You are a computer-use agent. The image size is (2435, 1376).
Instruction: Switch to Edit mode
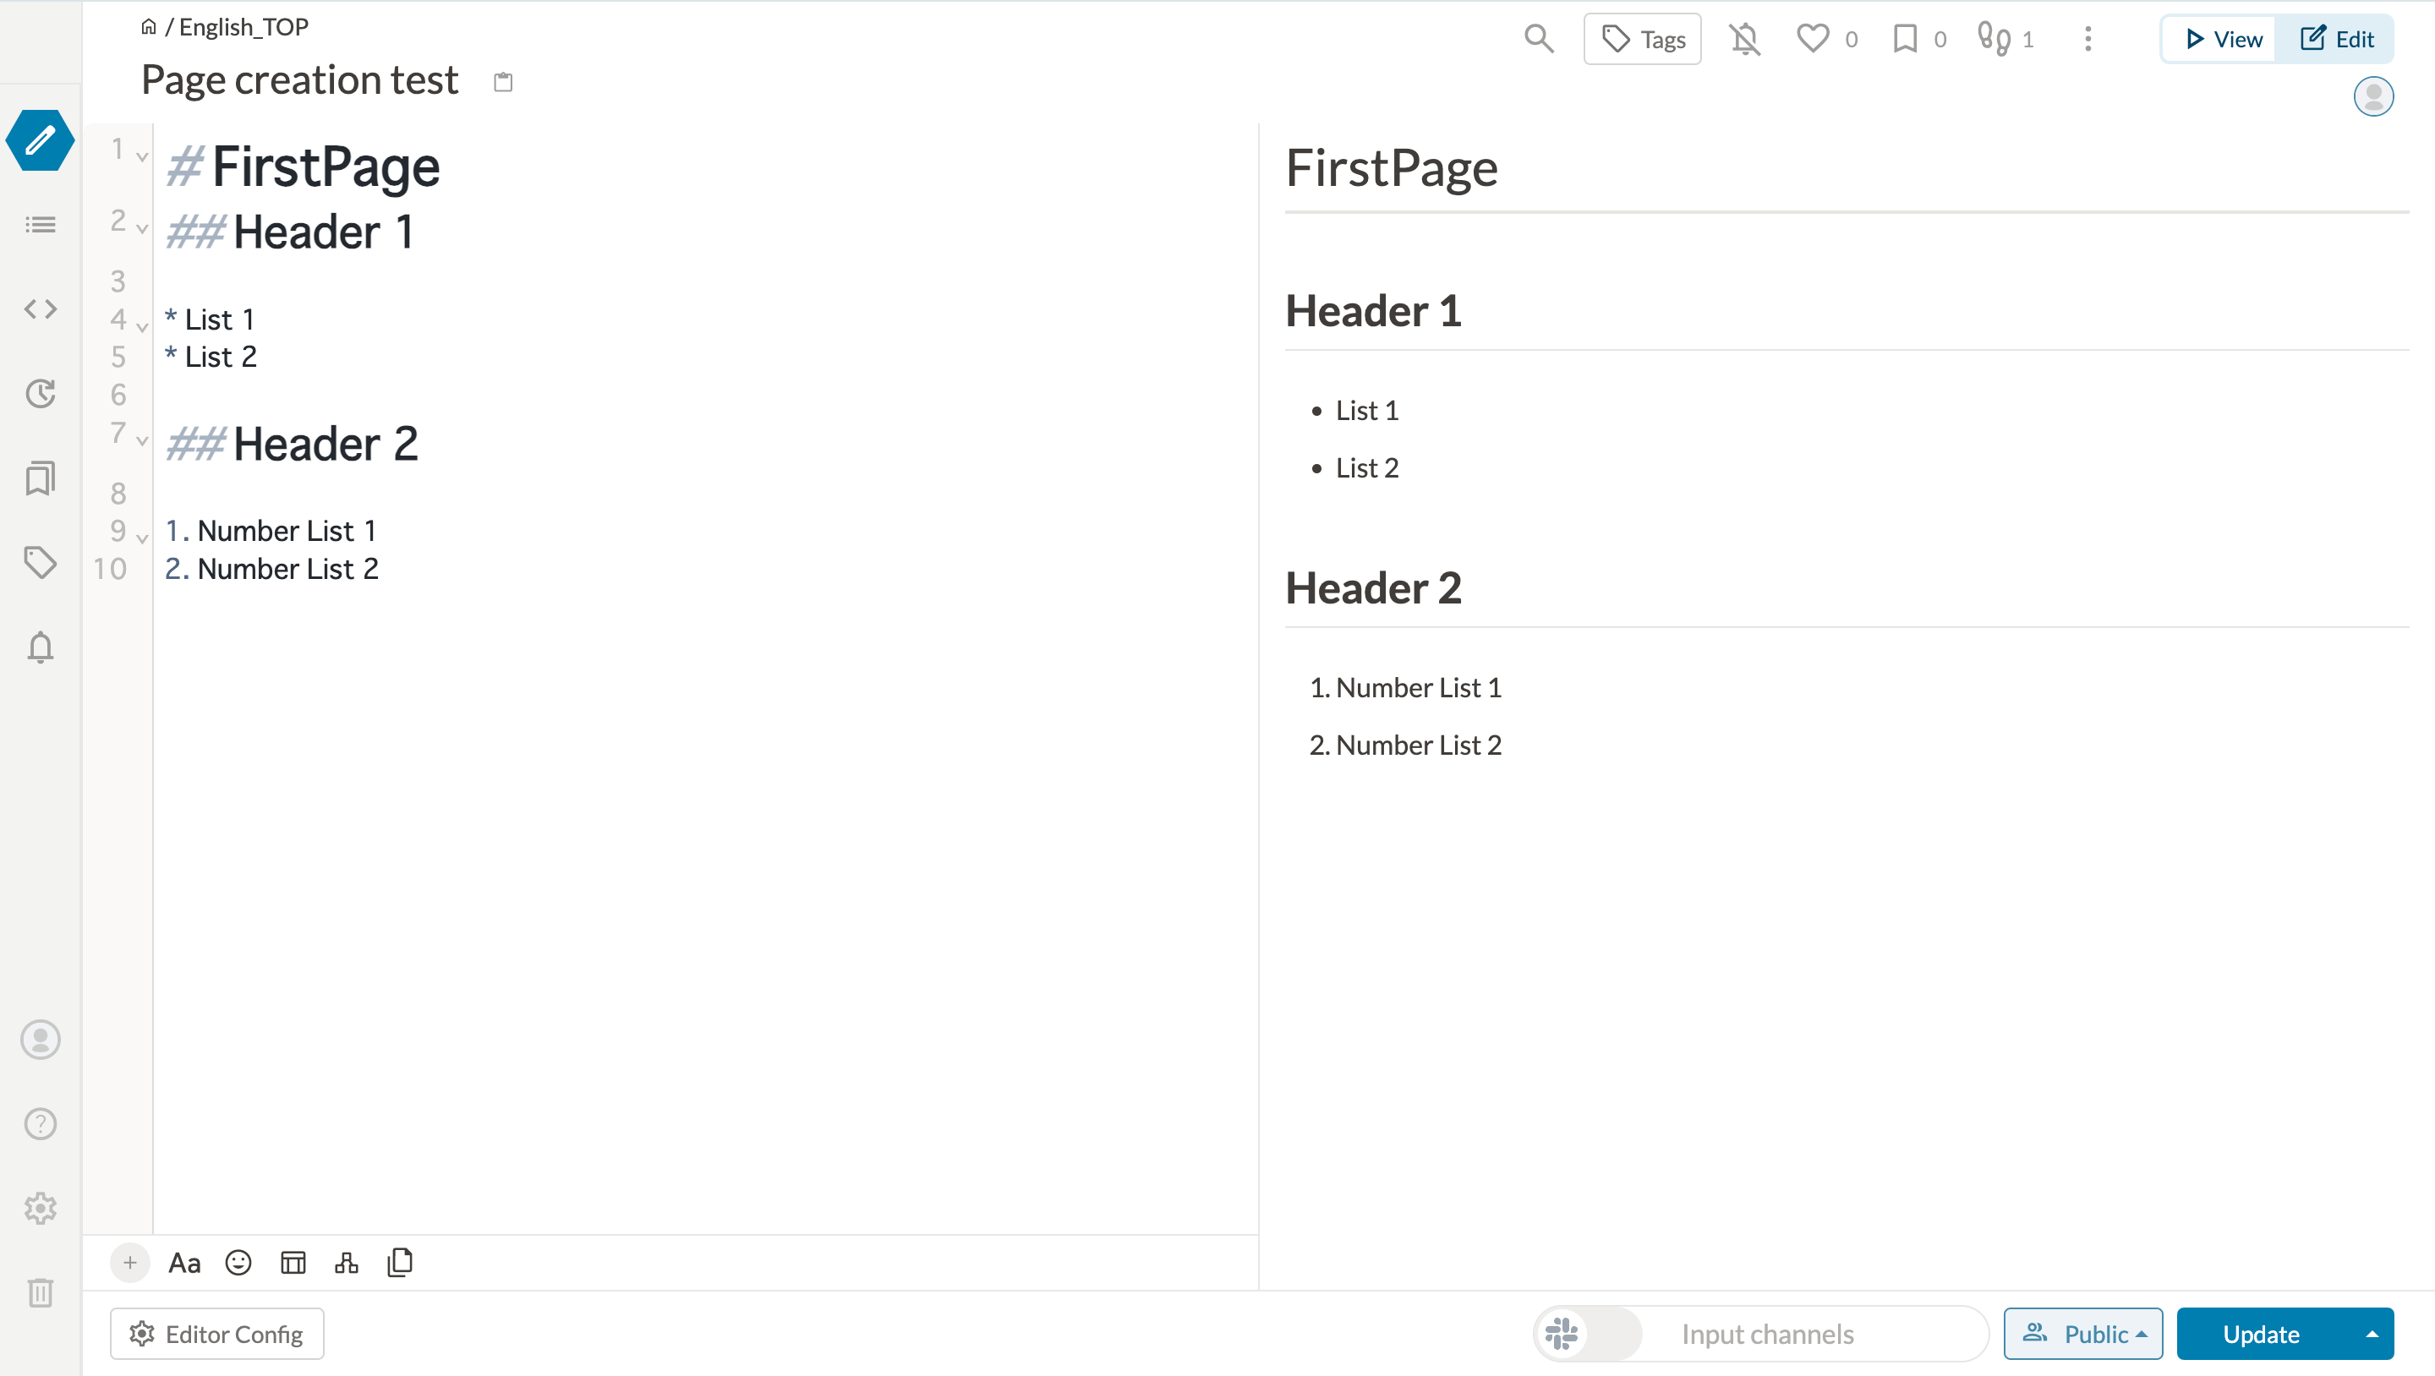coord(2336,39)
